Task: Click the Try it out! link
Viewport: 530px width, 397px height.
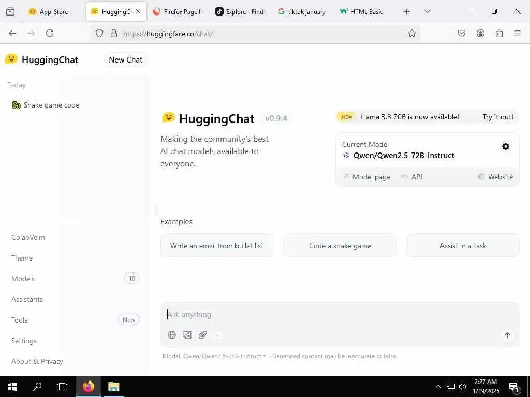Action: pos(498,117)
